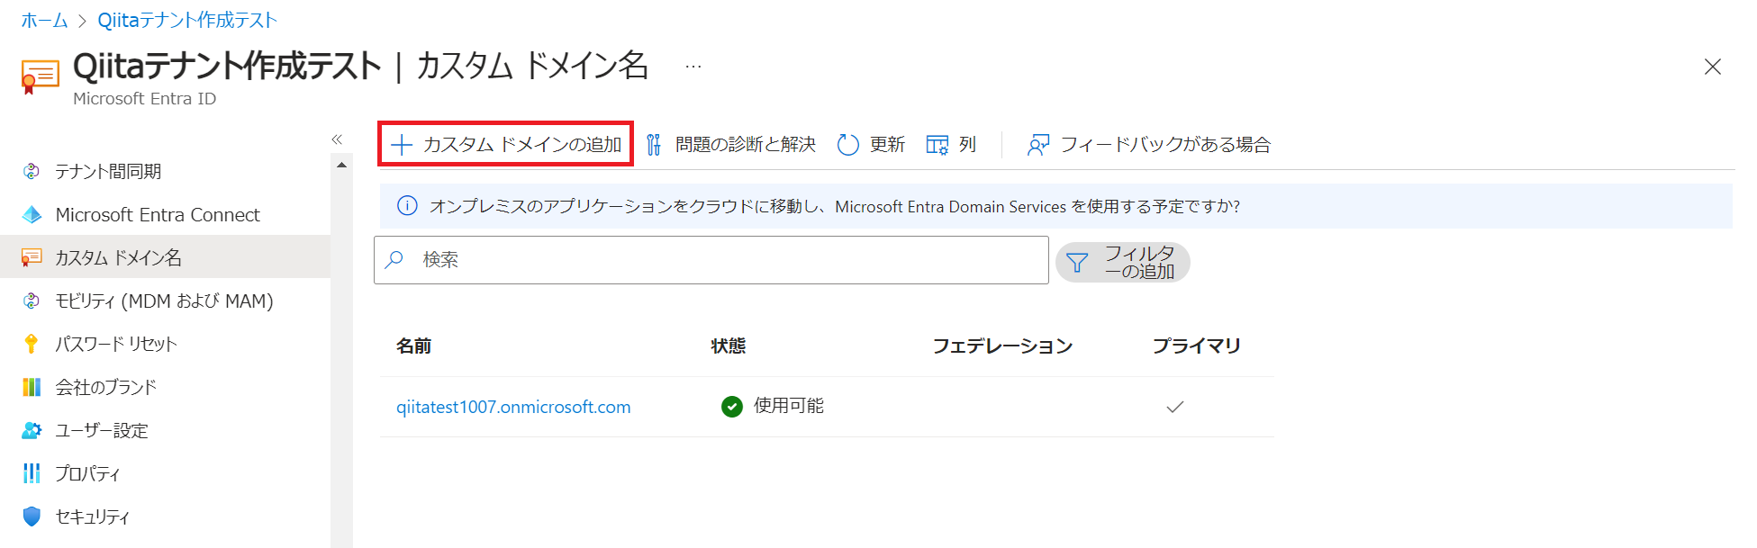Click the モビリティ (MDM および MAM) icon
The width and height of the screenshot is (1757, 548).
pos(32,301)
